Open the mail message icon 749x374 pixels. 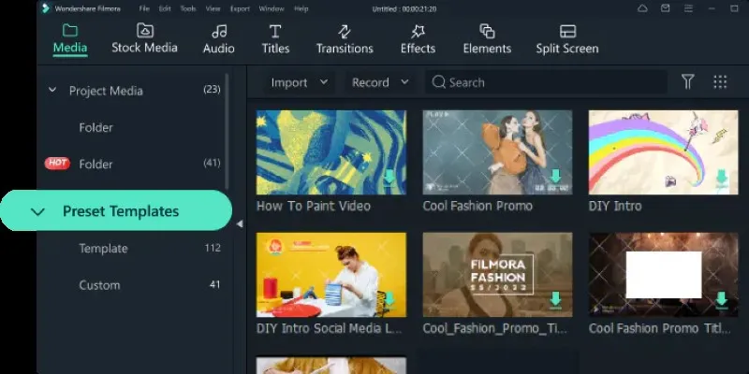click(x=665, y=8)
